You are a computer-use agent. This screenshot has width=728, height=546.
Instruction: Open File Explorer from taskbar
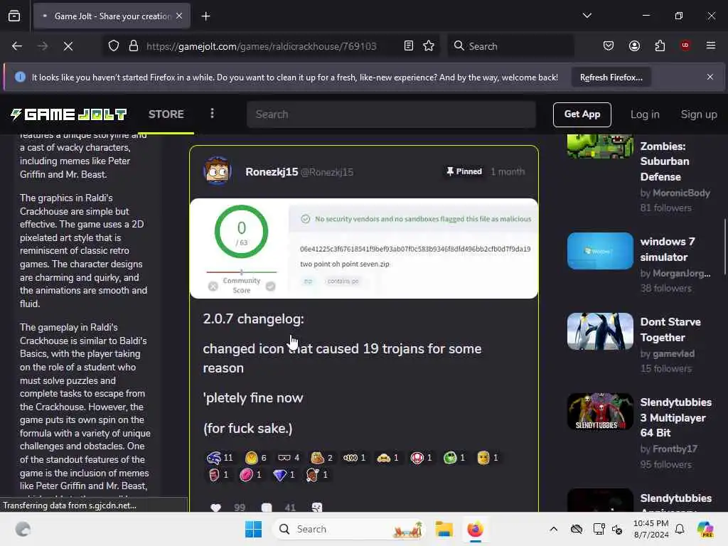pyautogui.click(x=444, y=529)
